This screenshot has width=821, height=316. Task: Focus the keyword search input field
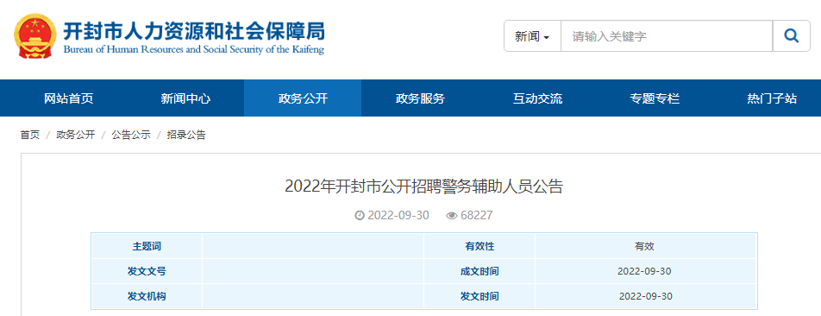[x=667, y=36]
